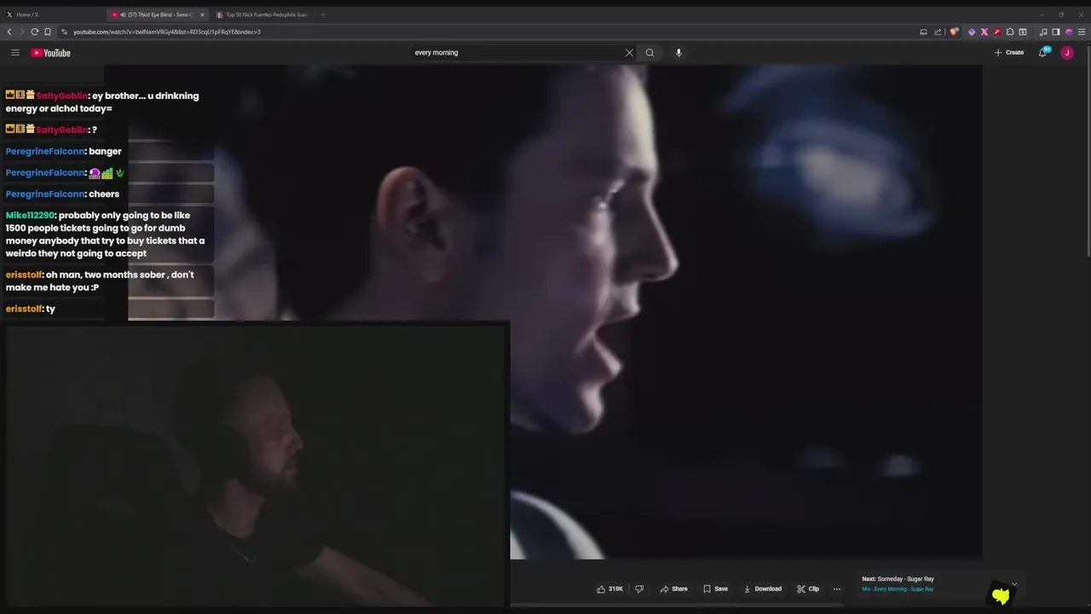Toggle the browser sidebar panel
This screenshot has height=614, width=1091.
click(x=1056, y=32)
